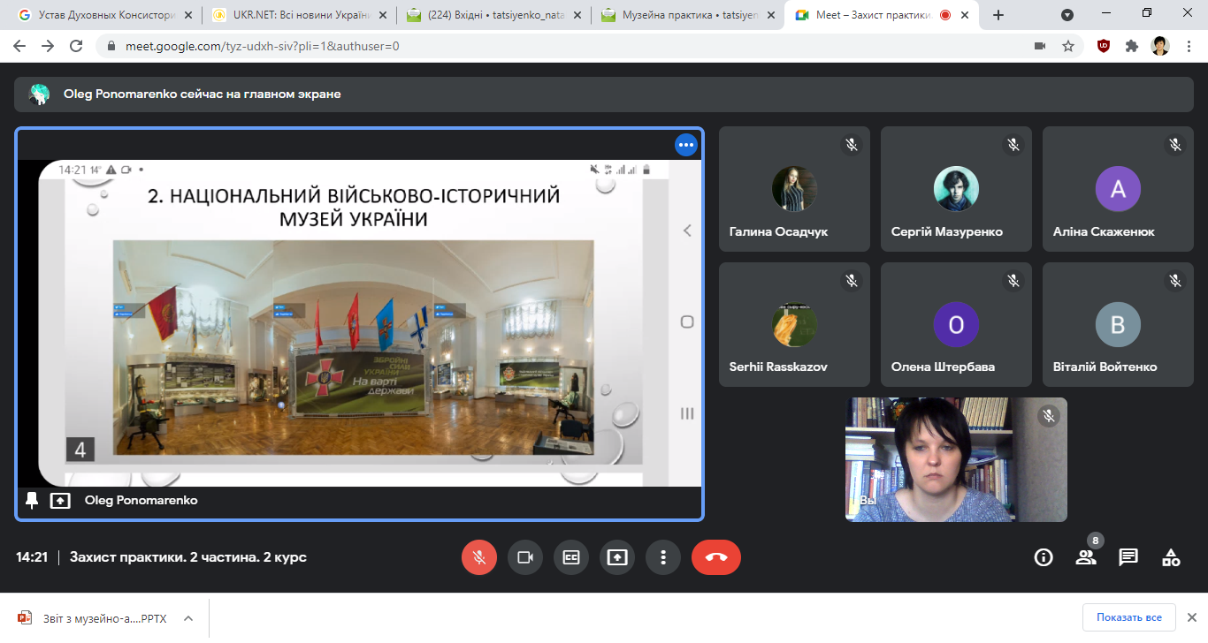Select the Meet – Захист практики tab
The width and height of the screenshot is (1208, 643).
(x=881, y=15)
